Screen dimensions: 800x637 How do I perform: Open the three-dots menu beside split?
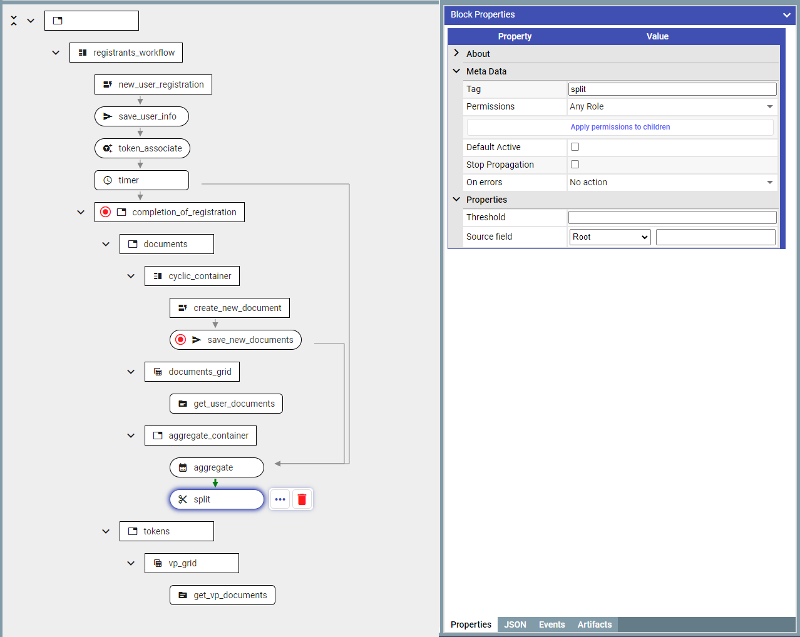point(280,499)
